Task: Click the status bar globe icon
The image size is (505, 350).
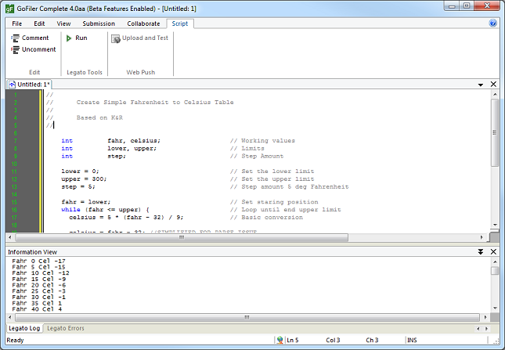Action: tap(280, 340)
